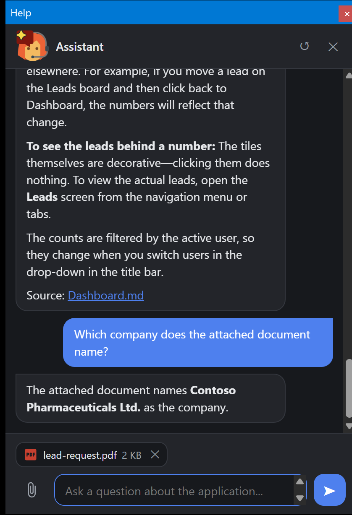
Task: Click the up arrow inside the message input
Action: (x=300, y=481)
